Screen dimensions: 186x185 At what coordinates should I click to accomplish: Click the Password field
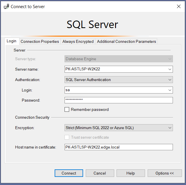(x=119, y=100)
